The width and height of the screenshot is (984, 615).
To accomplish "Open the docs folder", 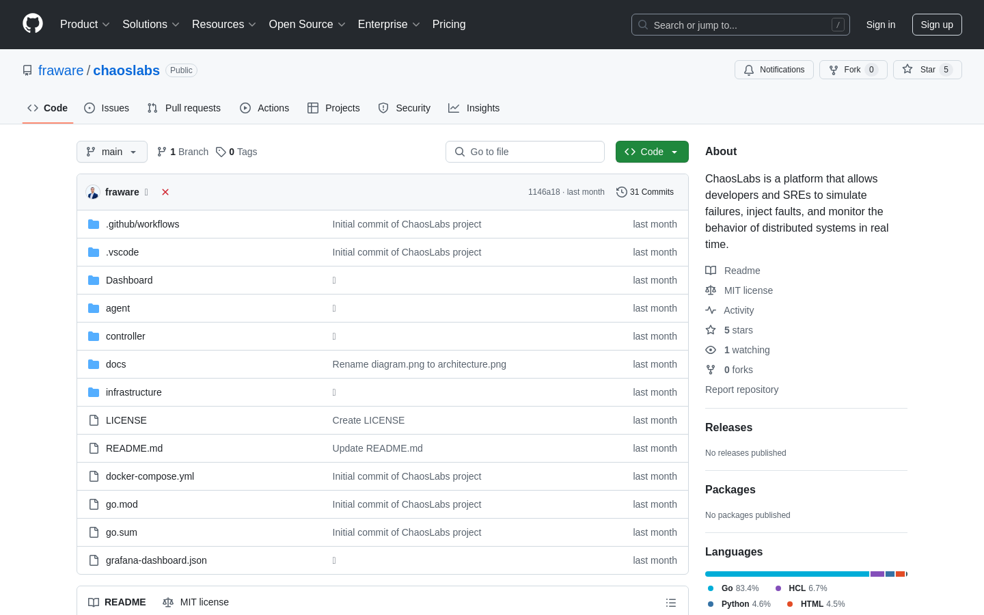I will coord(116,364).
